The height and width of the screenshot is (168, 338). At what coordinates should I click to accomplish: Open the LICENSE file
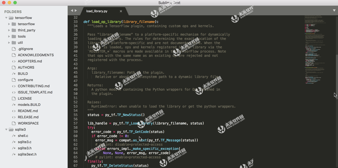pyautogui.click(x=25, y=99)
